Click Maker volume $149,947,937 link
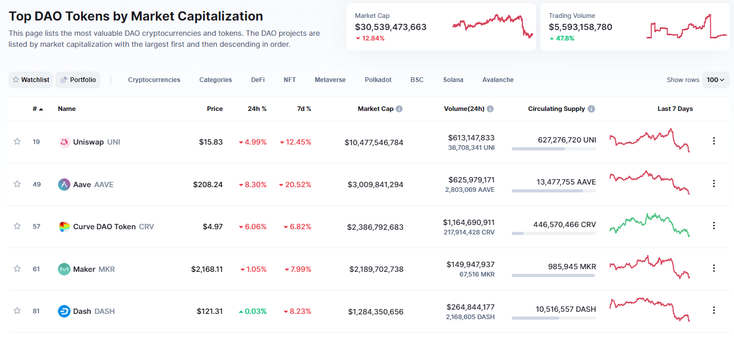 [471, 264]
